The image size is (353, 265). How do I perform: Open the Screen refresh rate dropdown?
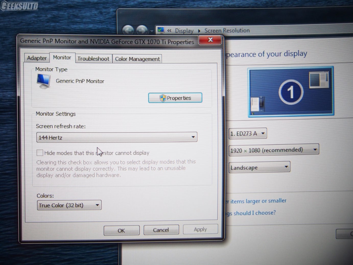117,137
